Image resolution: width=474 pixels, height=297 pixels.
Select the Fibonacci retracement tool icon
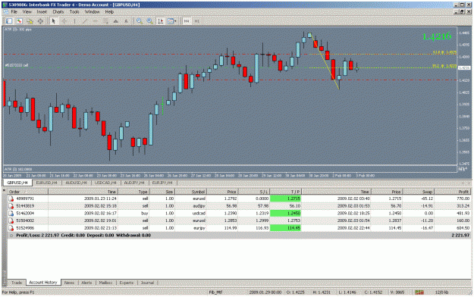point(105,21)
